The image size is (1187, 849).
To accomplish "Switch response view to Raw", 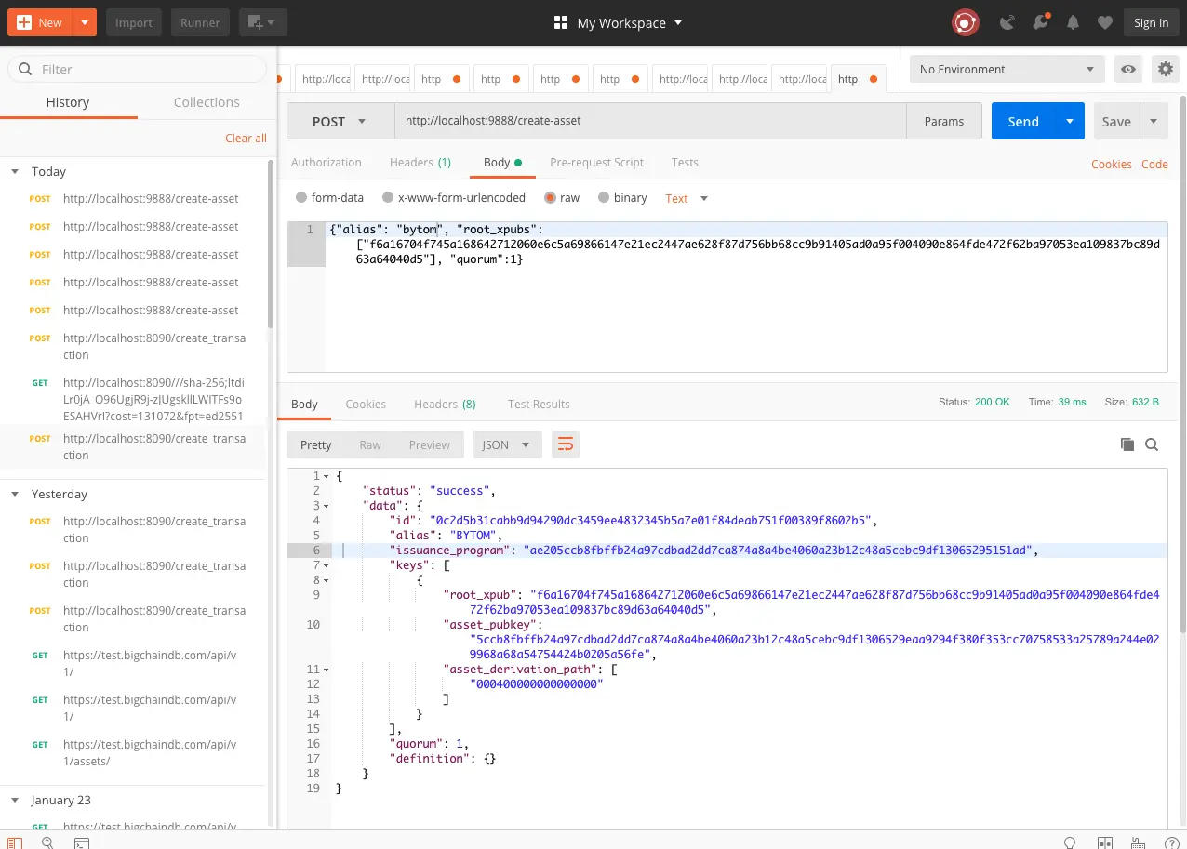I will 370,444.
